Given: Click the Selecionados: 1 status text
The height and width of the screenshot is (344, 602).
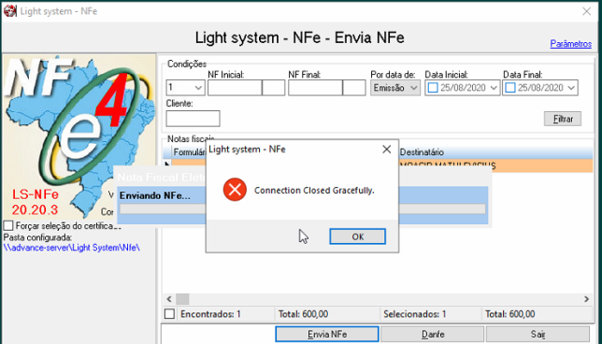Looking at the screenshot, I should (415, 314).
